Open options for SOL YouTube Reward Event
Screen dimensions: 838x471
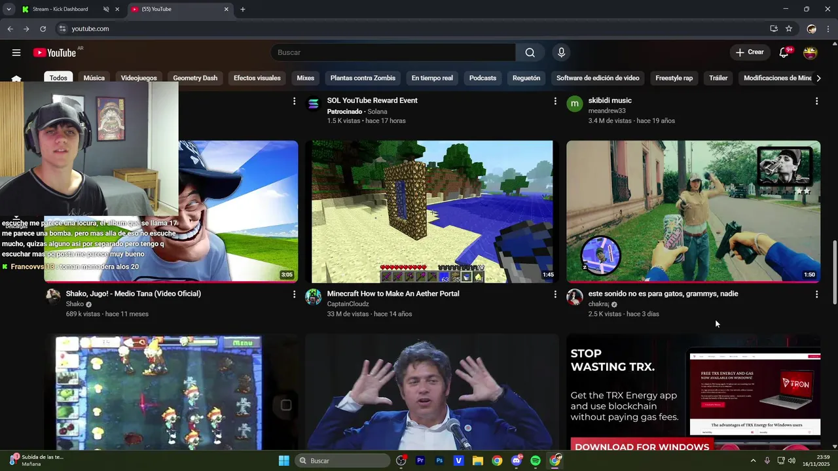tap(555, 101)
